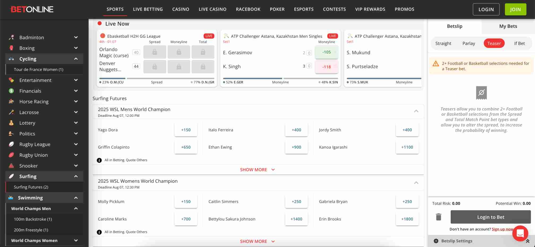Click the trash icon to clear the betslip
Viewport: 535px width, 247px height.
(x=438, y=217)
